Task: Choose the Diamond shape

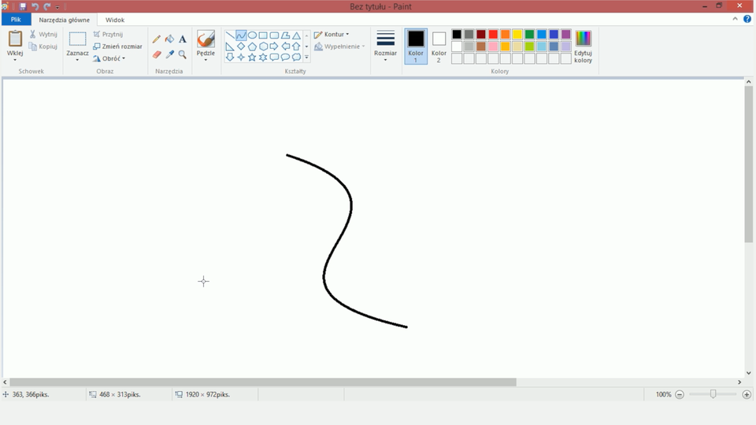Action: point(241,46)
